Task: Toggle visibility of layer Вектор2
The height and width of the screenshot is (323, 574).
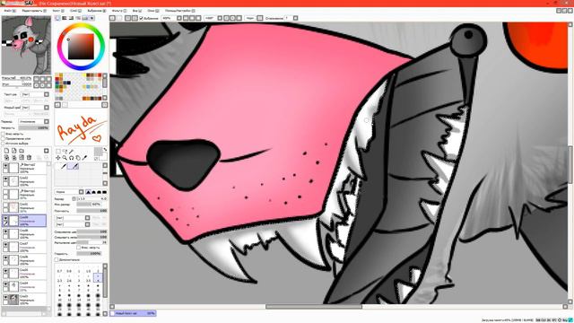Action: pos(5,165)
